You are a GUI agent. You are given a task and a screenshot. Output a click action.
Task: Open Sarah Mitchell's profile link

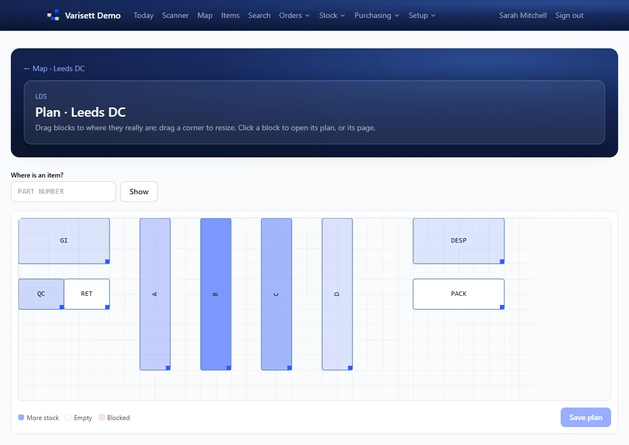tap(523, 15)
